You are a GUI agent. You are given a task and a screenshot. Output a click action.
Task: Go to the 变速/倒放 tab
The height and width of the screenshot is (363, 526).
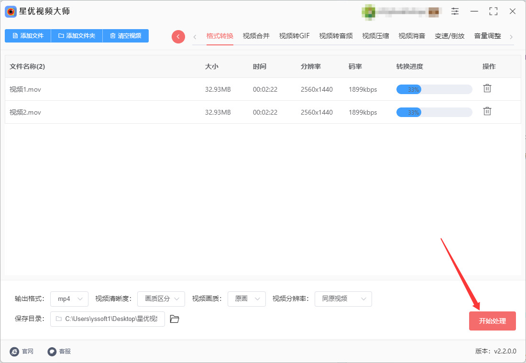(449, 36)
